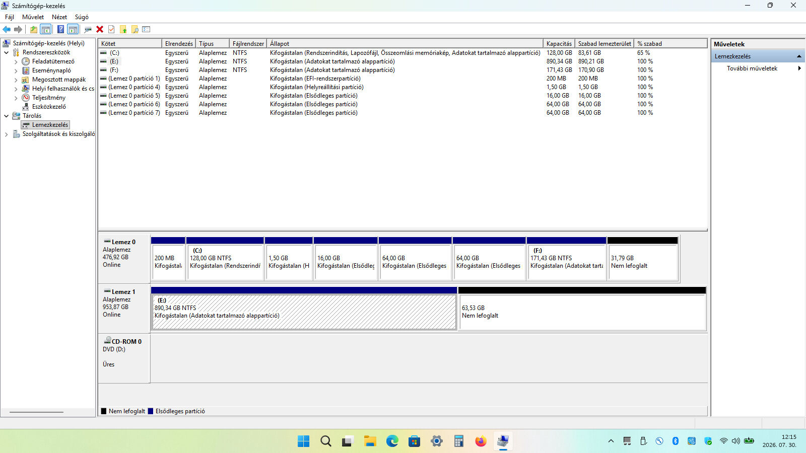Toggle the Show/Hide Action Pane toolbar icon
The width and height of the screenshot is (806, 453).
pos(73,29)
